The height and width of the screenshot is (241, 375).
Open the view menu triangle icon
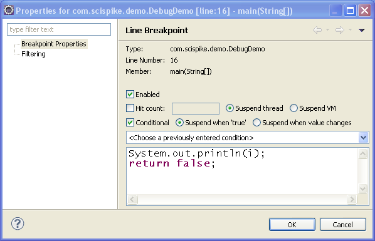[x=362, y=30]
